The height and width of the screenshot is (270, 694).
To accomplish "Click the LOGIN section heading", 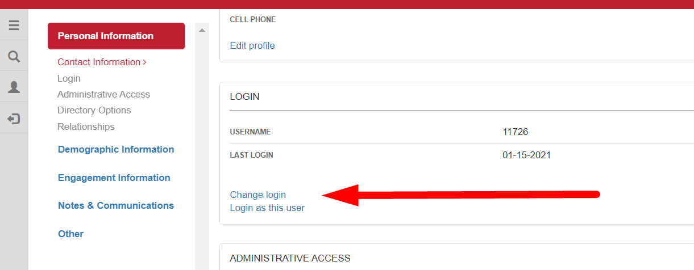I will click(x=244, y=96).
